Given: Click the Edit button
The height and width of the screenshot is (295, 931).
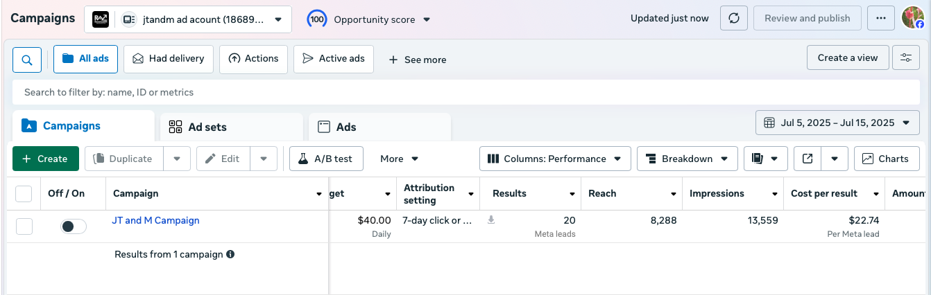Looking at the screenshot, I should tap(223, 159).
